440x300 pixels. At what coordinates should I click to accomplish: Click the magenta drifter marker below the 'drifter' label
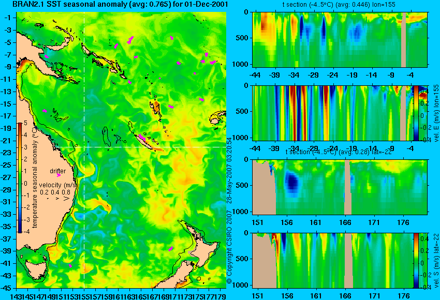pyautogui.click(x=58, y=175)
